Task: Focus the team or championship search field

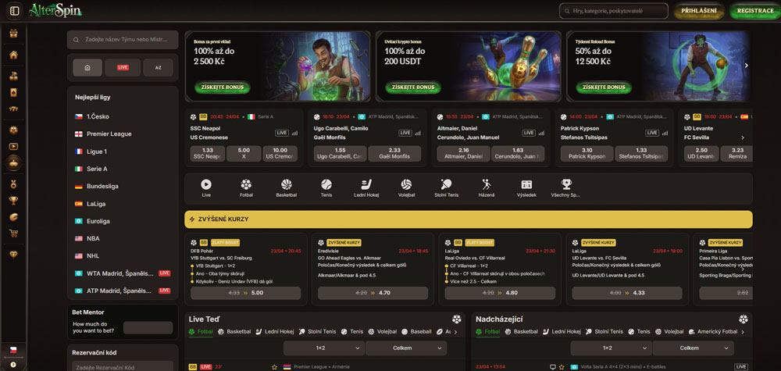Action: tap(123, 40)
